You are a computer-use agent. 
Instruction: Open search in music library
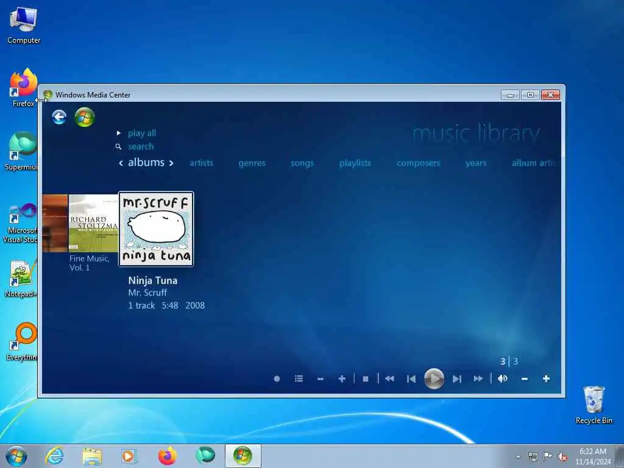tap(141, 146)
